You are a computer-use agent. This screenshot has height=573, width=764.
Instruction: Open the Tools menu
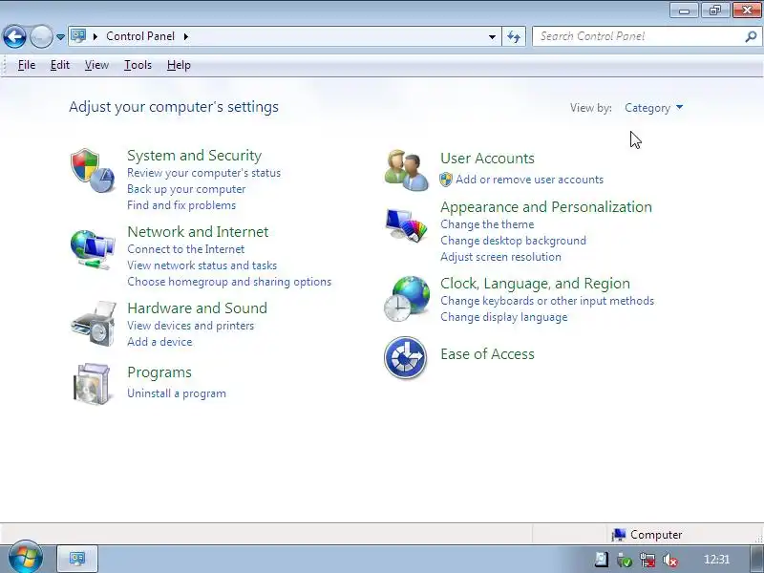(x=138, y=65)
